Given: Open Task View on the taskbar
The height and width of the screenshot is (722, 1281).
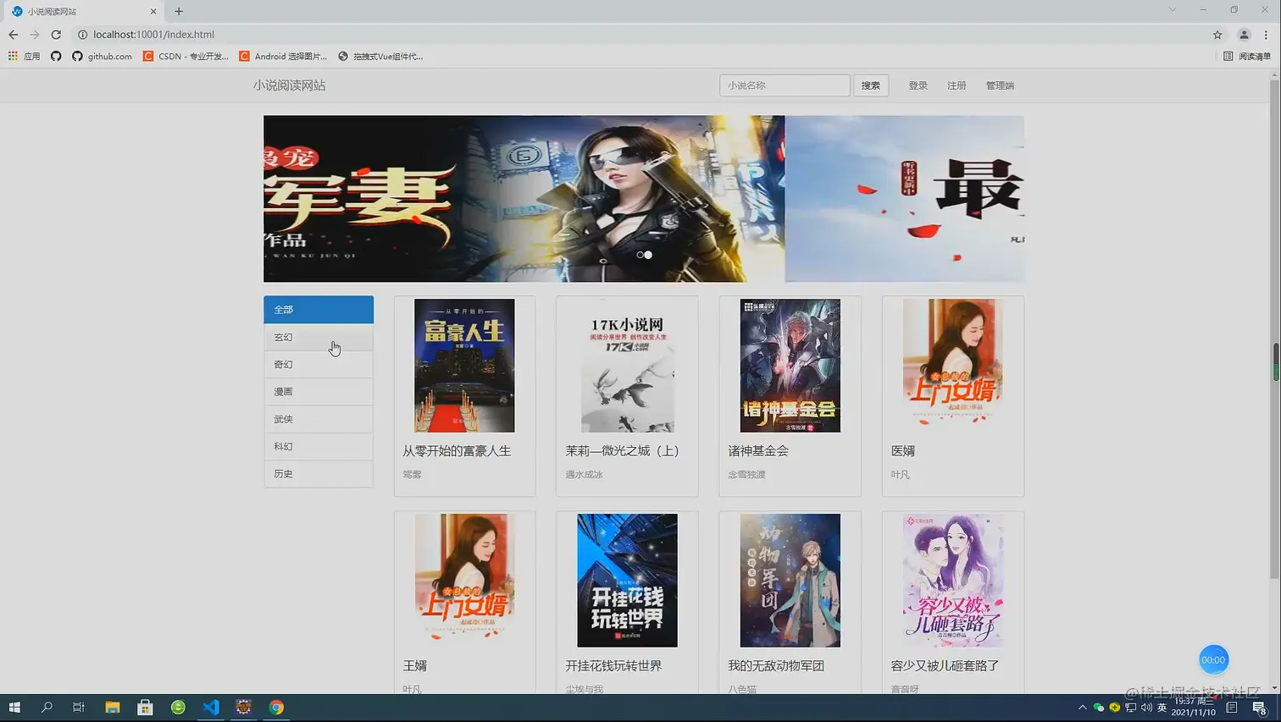Looking at the screenshot, I should (79, 708).
